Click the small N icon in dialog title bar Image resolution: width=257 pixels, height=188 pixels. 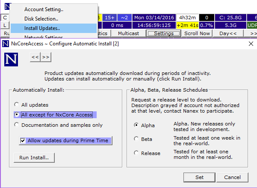coord(6,44)
